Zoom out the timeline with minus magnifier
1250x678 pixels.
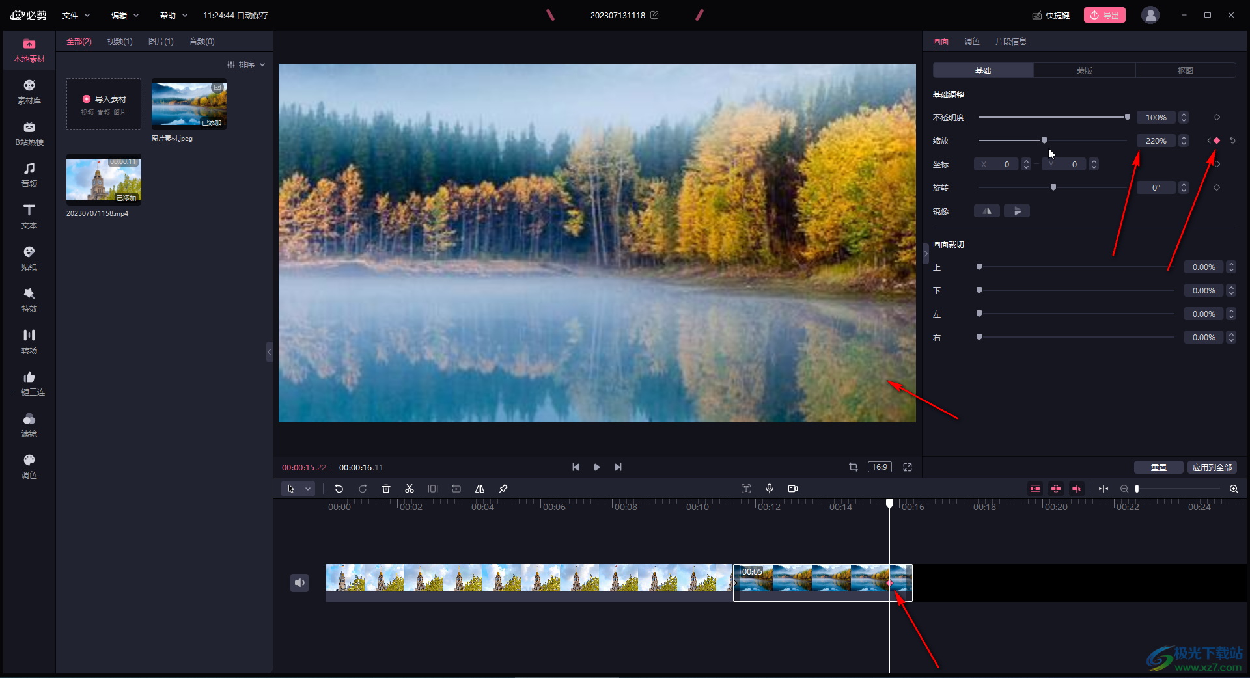(x=1124, y=489)
